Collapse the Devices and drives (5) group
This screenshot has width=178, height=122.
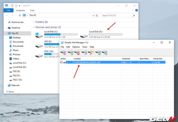coord(34,27)
